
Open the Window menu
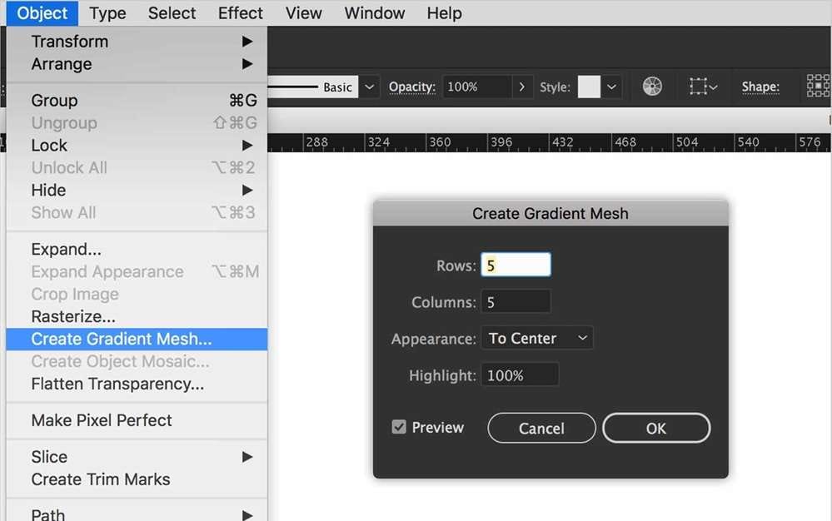click(375, 12)
